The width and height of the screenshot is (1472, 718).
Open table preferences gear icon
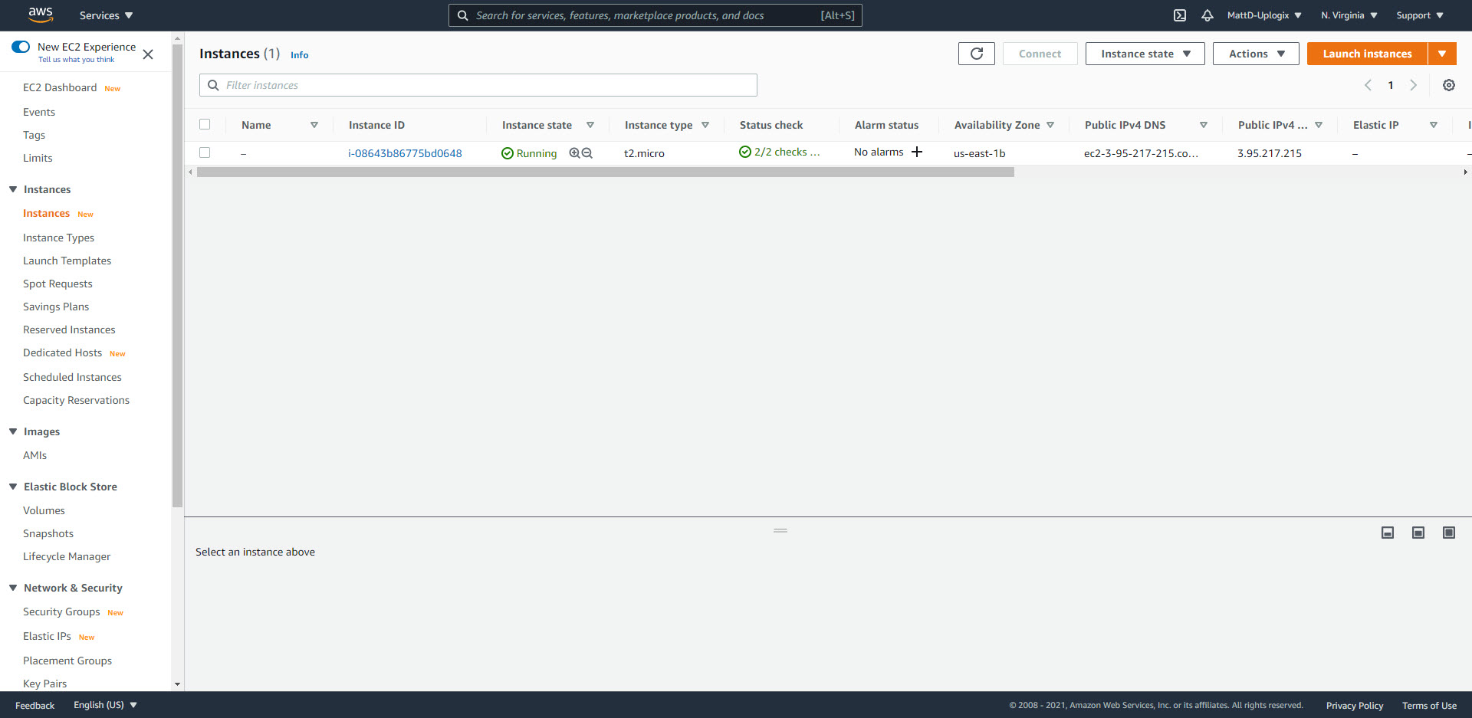1448,85
